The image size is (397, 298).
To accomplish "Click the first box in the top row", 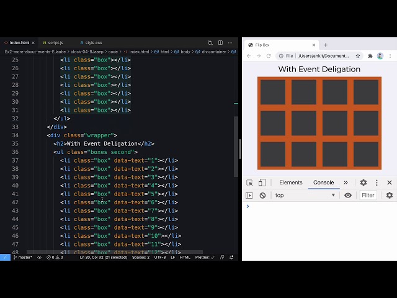I will point(273,93).
